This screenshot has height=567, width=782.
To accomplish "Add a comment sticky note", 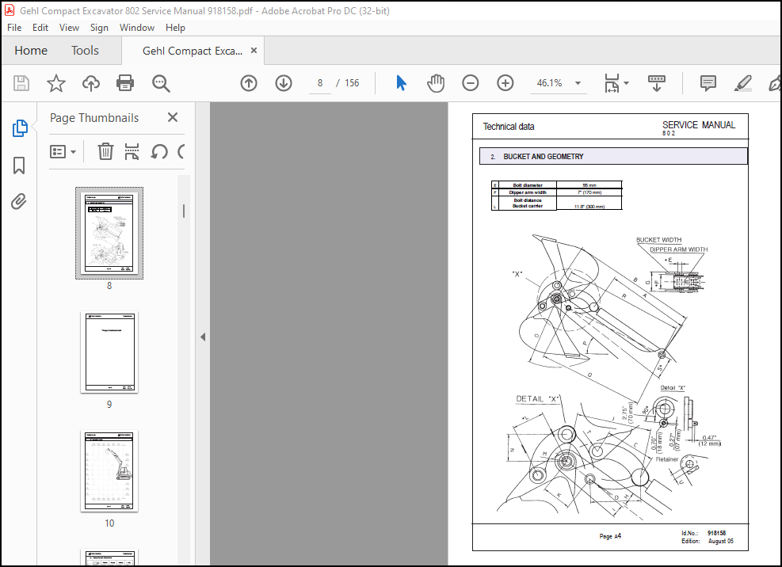I will (x=708, y=83).
